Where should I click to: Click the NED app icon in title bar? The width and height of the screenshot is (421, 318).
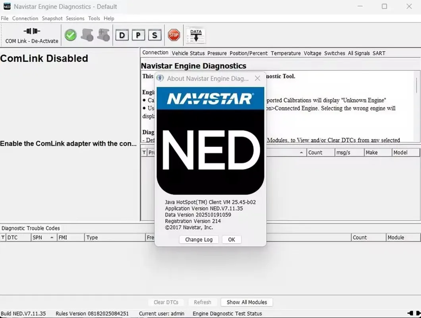tap(7, 6)
